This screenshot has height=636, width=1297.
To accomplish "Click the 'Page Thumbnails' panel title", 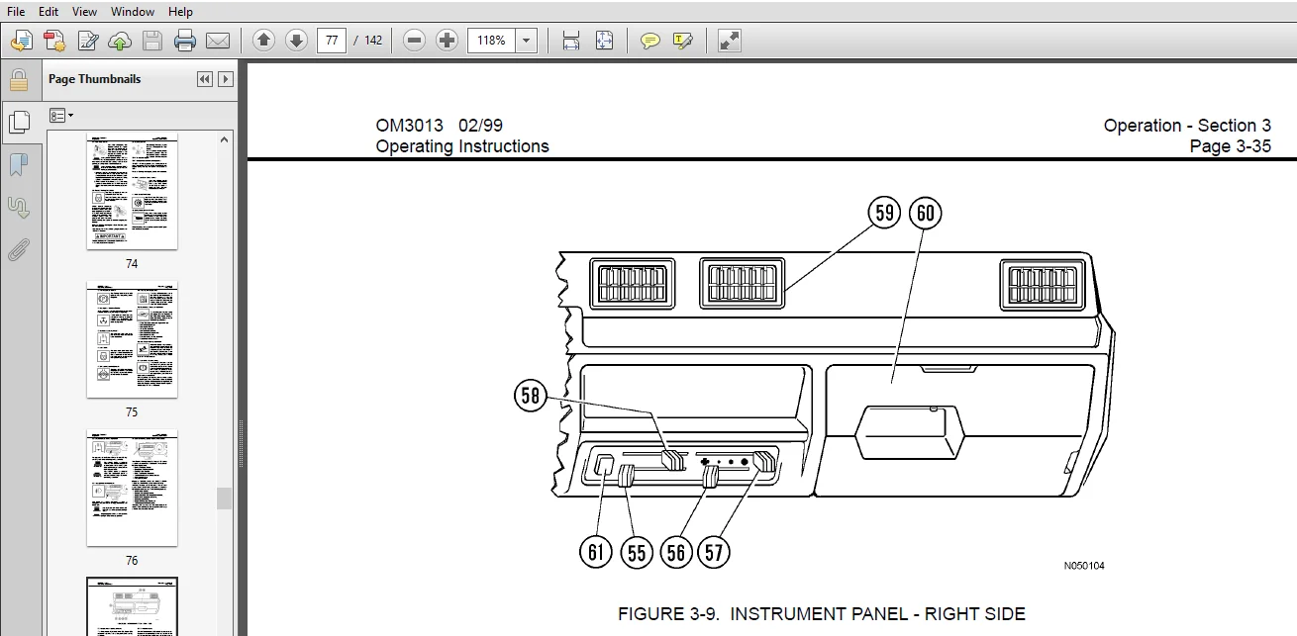I will pyautogui.click(x=95, y=79).
